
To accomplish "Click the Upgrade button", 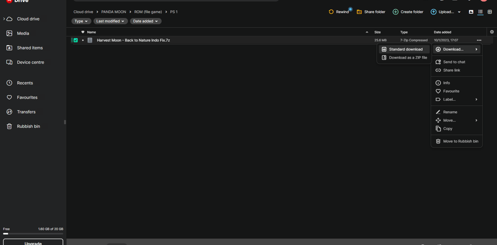I will coord(33,242).
